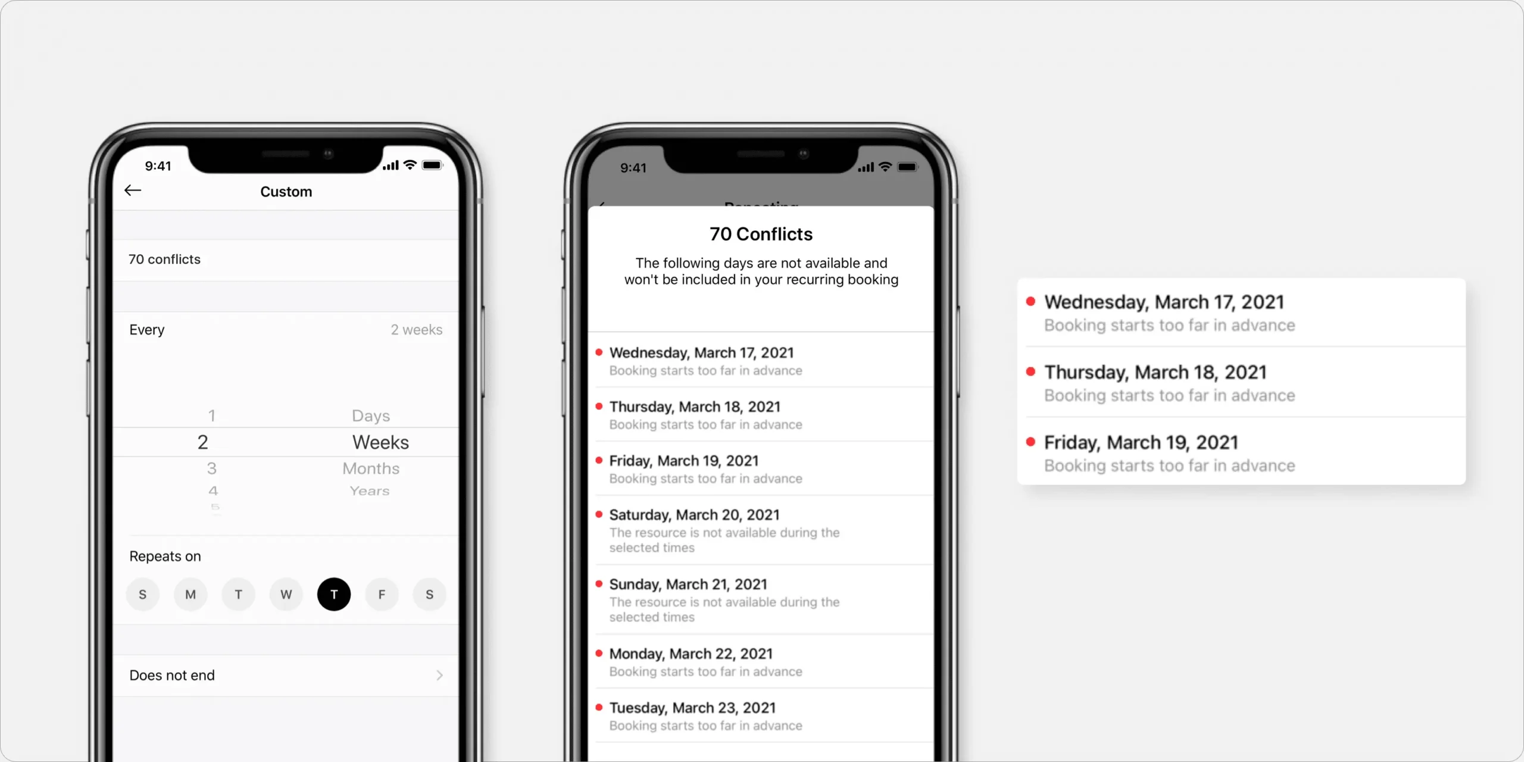Select the Wednesday day circle button

[286, 594]
